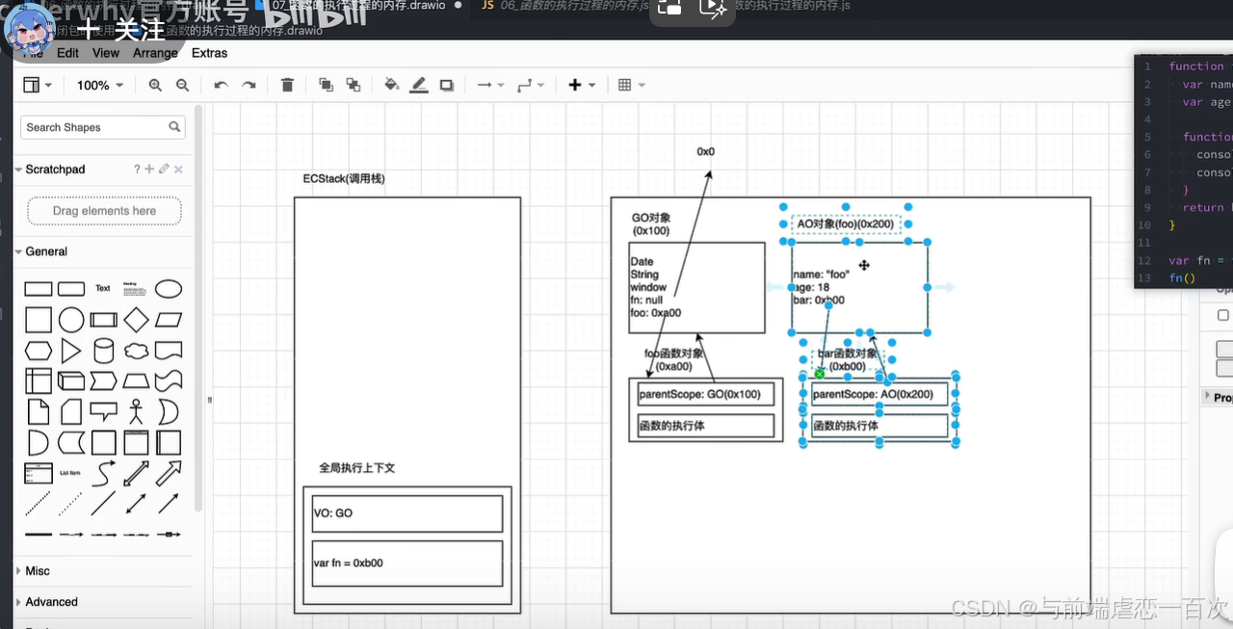Open the line color picker
1233x629 pixels.
tap(419, 85)
